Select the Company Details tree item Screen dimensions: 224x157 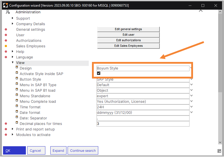click(30, 24)
